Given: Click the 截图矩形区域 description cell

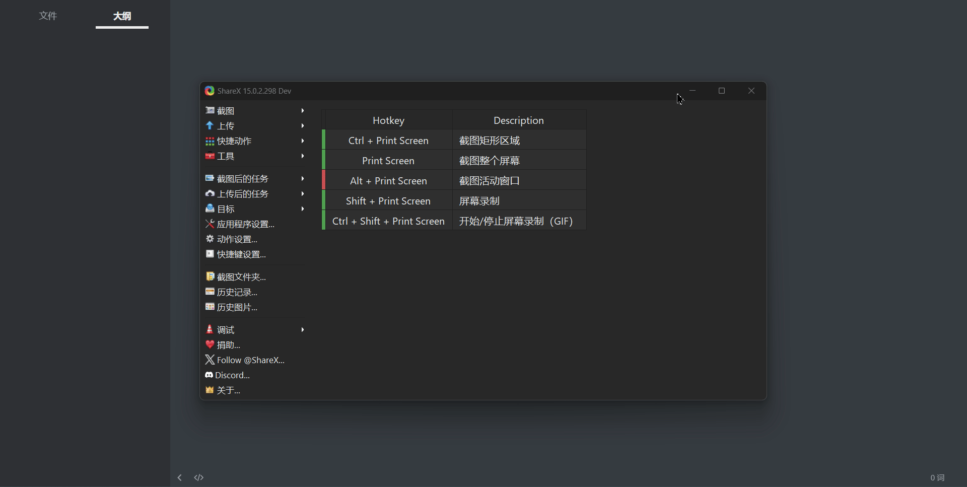Looking at the screenshot, I should tap(519, 141).
